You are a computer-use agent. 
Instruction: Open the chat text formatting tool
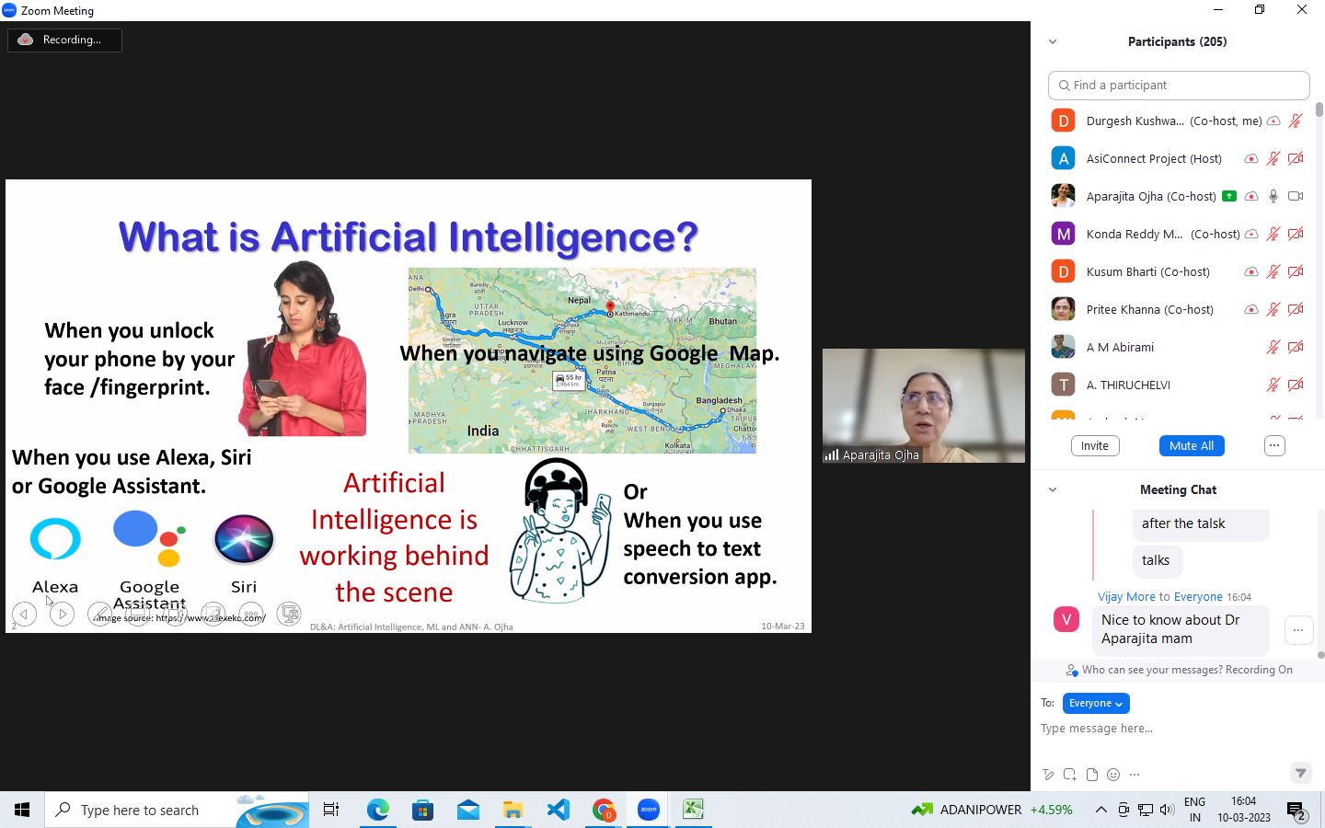coord(1048,775)
